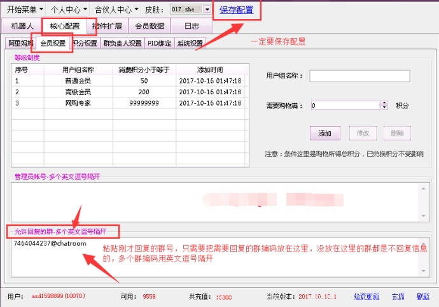Go to the 日志 tab
The width and height of the screenshot is (439, 307).
[x=192, y=26]
